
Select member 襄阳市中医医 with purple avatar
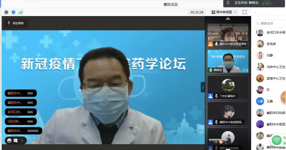point(270,124)
